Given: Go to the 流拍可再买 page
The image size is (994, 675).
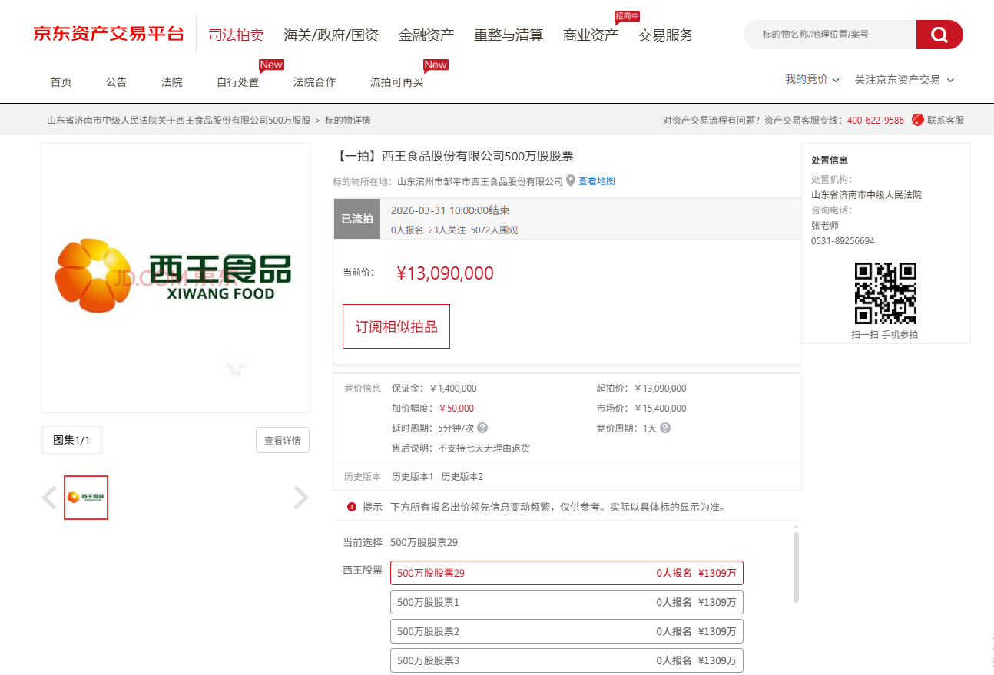Looking at the screenshot, I should pyautogui.click(x=396, y=82).
